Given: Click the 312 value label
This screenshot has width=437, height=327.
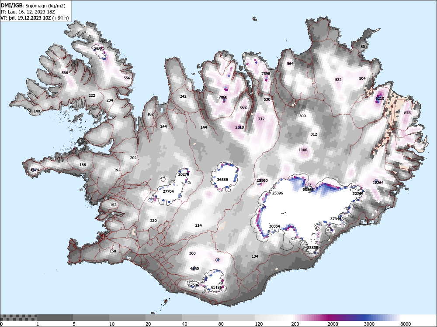Looking at the screenshot, I should (x=314, y=134).
